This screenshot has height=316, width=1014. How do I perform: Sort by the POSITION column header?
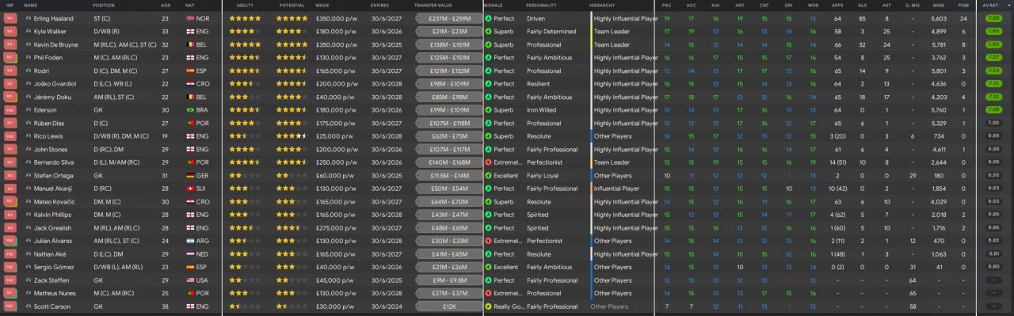[x=105, y=6]
